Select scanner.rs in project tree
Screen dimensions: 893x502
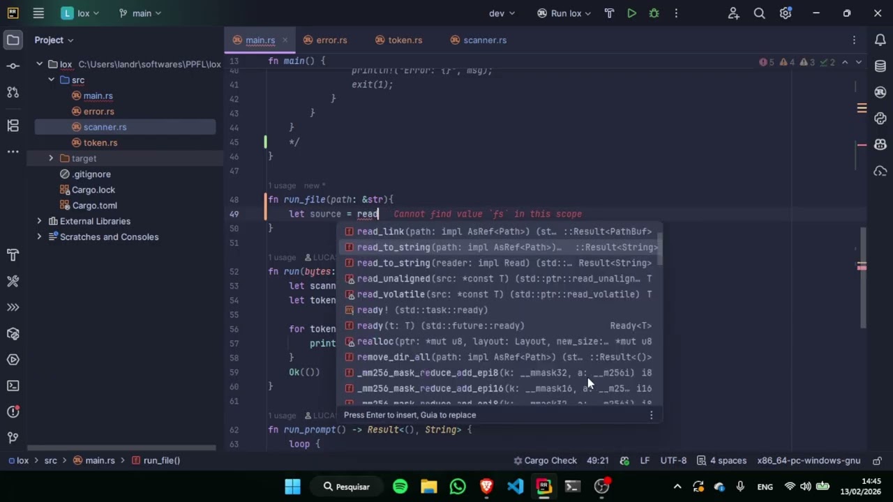click(105, 127)
